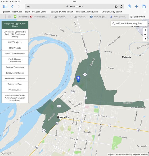
Task: Open the Safari sidebar panel
Action: point(5,6)
